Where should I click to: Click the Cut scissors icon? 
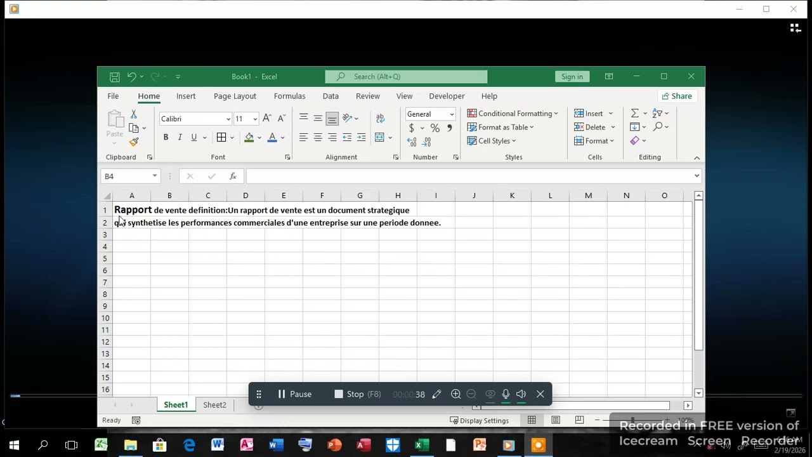tap(133, 114)
